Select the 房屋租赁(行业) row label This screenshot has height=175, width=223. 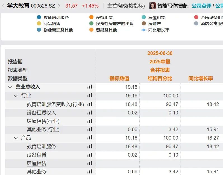pos(43,121)
